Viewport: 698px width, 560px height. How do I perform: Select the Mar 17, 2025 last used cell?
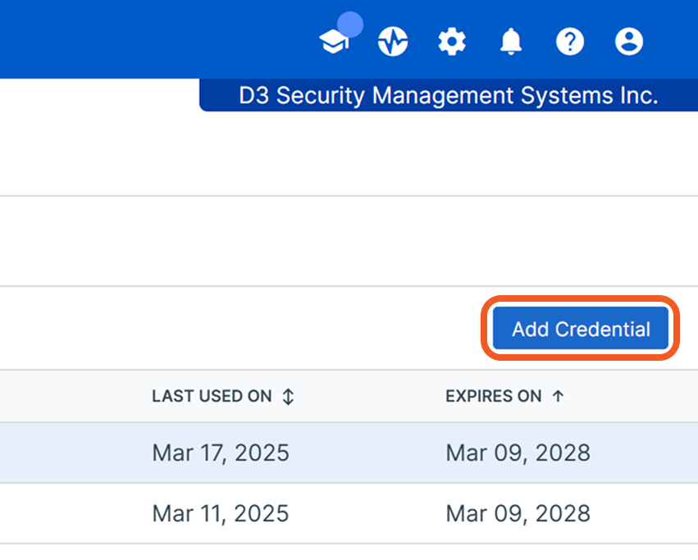221,453
